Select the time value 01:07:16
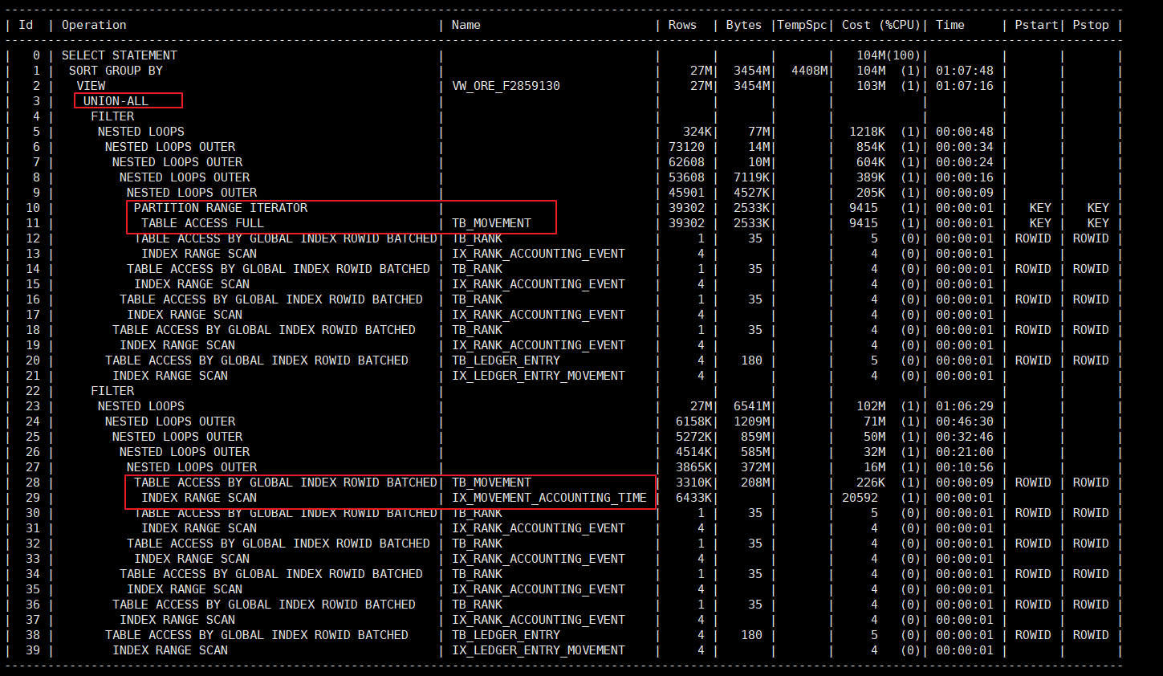Viewport: 1163px width, 676px height. (965, 86)
